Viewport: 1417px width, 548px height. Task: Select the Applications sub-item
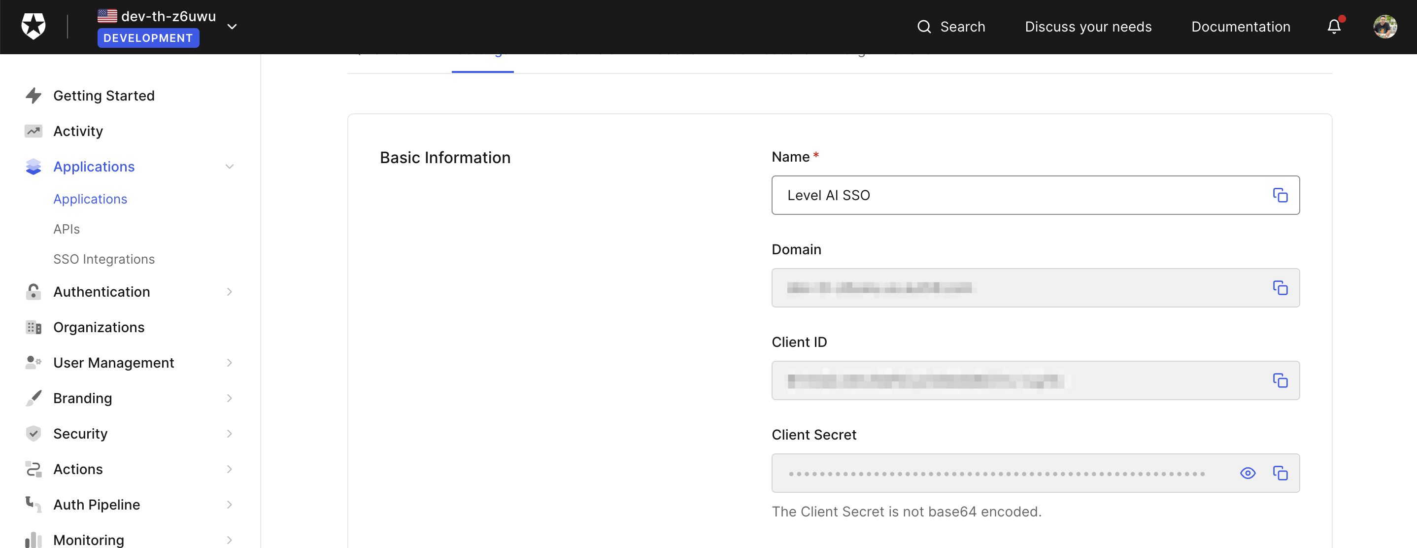coord(90,199)
